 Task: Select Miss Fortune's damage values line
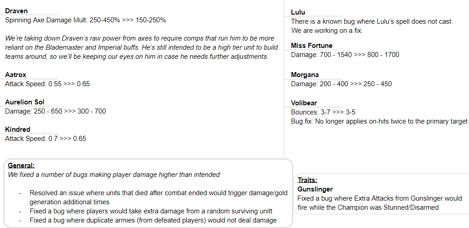(x=345, y=55)
